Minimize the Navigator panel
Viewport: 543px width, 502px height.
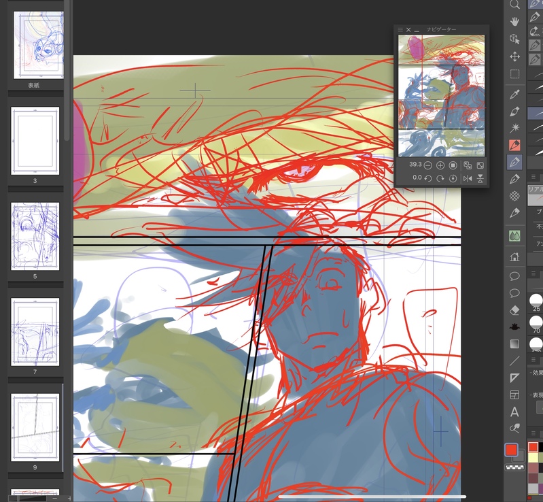click(417, 31)
